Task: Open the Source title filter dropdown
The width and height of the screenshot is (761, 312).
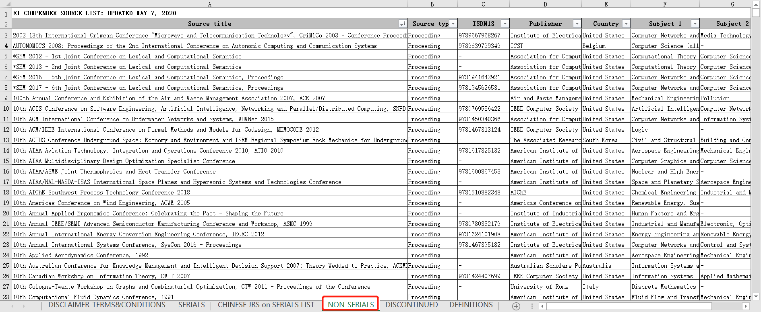Action: (x=402, y=24)
